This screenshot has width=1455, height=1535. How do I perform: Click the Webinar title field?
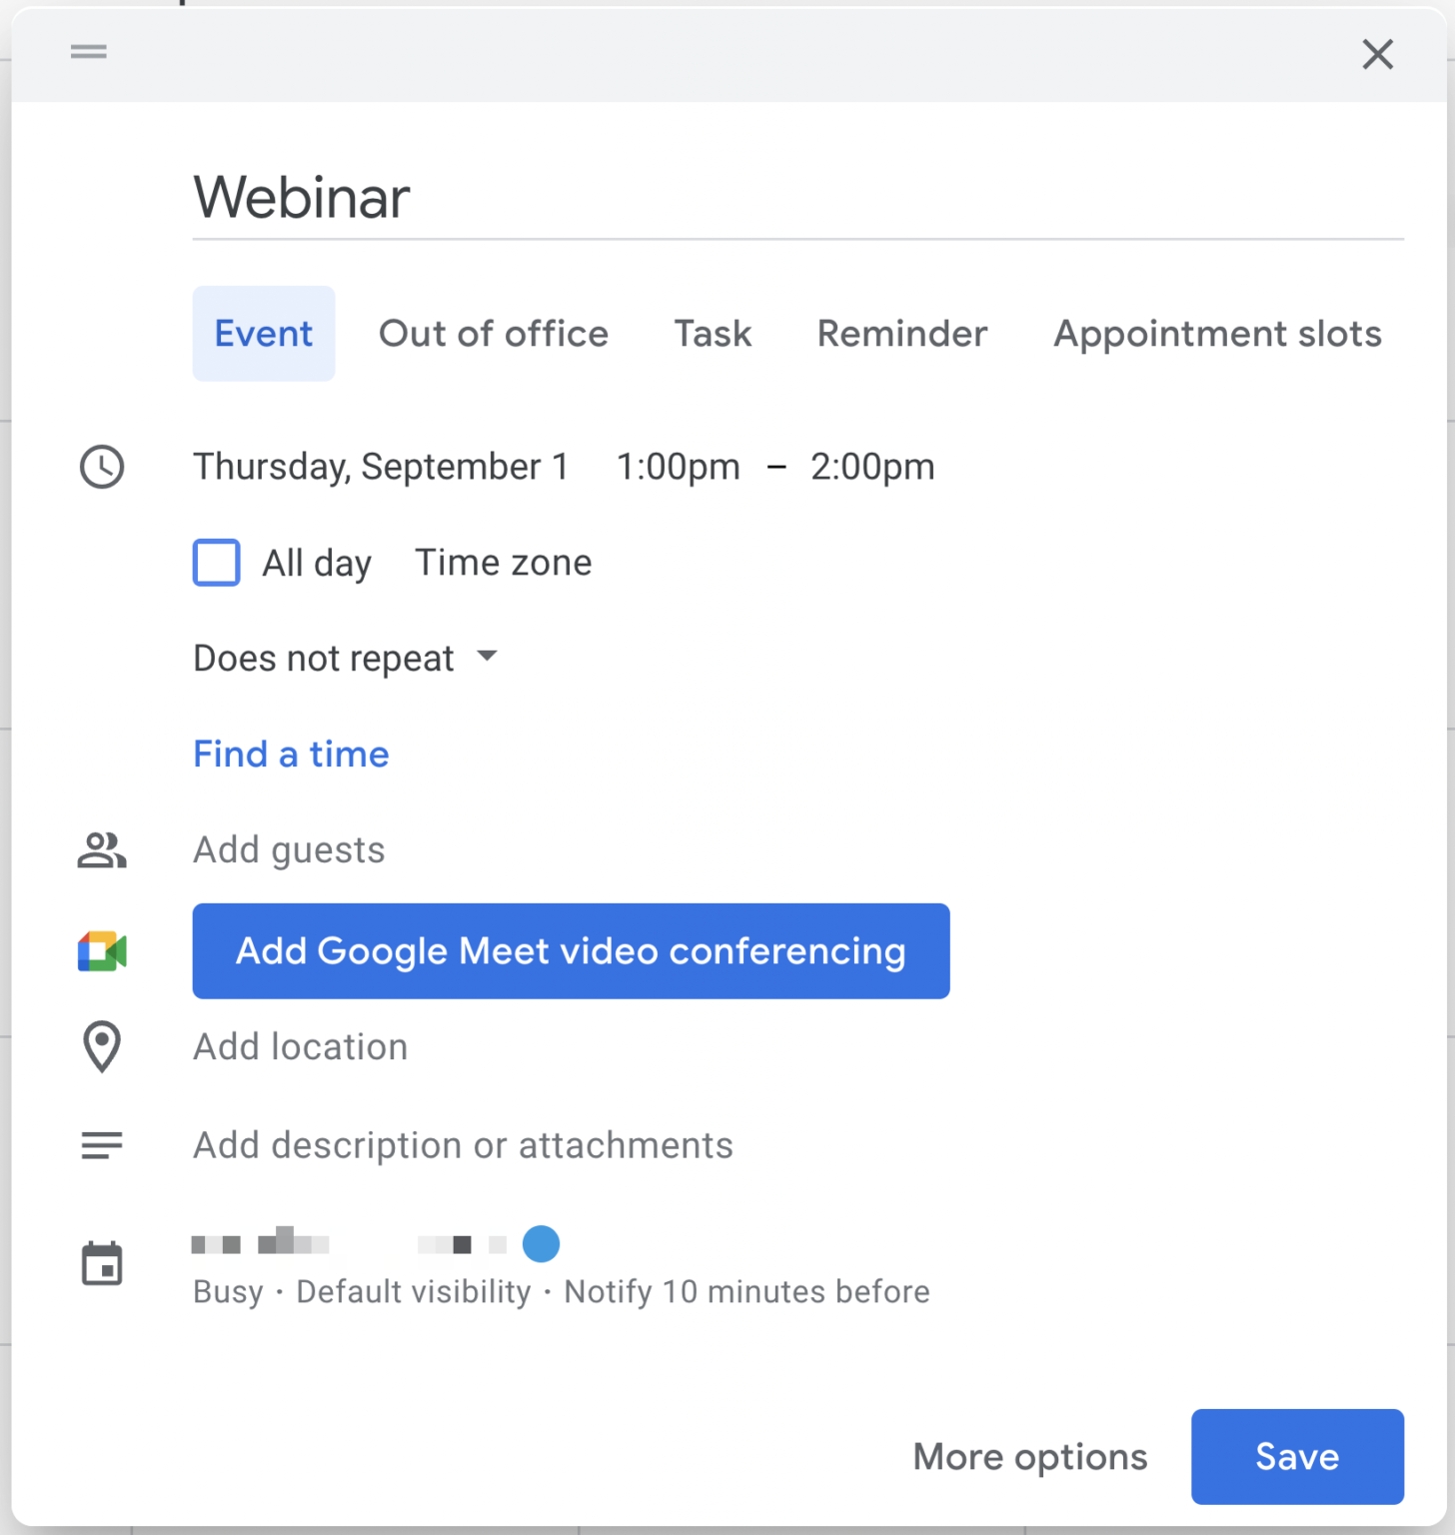(x=302, y=198)
